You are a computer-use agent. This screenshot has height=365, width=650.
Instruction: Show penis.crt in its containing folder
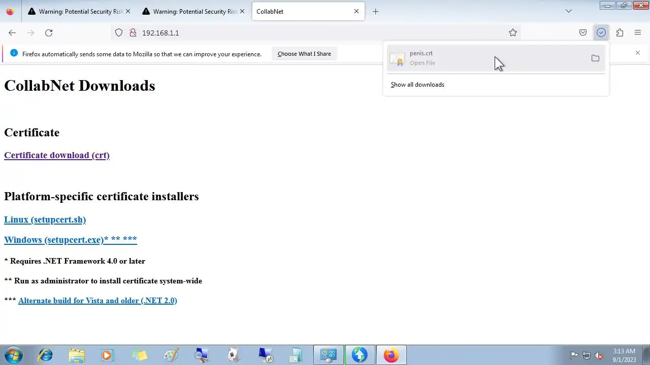coord(595,58)
